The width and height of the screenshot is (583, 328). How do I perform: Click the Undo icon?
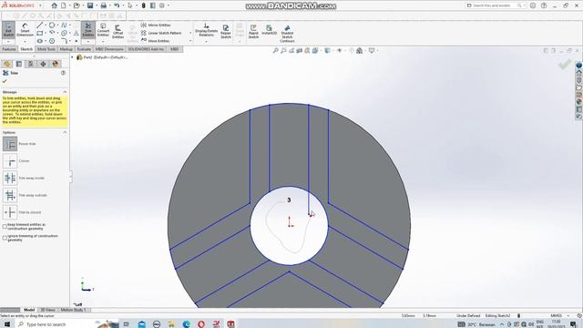click(117, 5)
